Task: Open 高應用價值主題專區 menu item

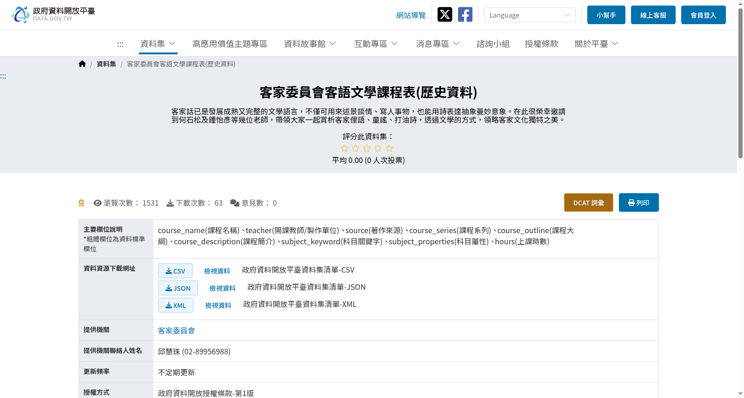Action: point(230,44)
